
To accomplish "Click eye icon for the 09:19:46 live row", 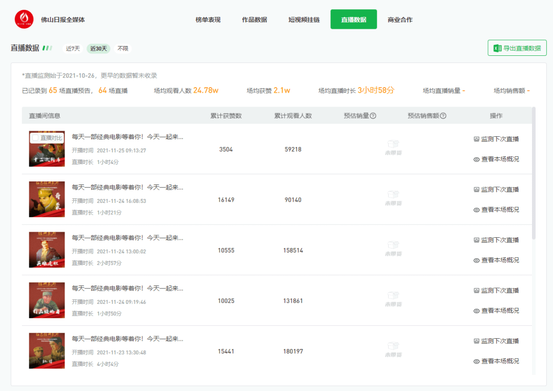I will click(x=476, y=311).
